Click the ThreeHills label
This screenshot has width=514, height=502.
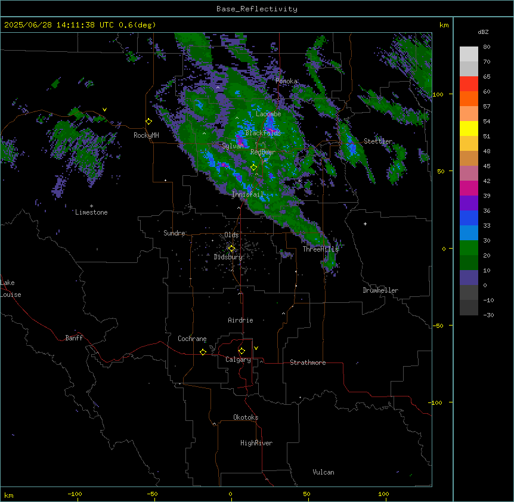click(320, 249)
